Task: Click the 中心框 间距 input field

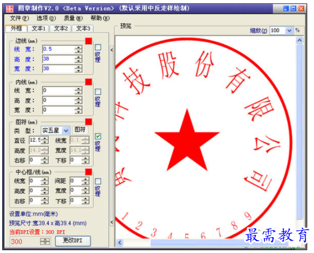Action: click(76, 181)
